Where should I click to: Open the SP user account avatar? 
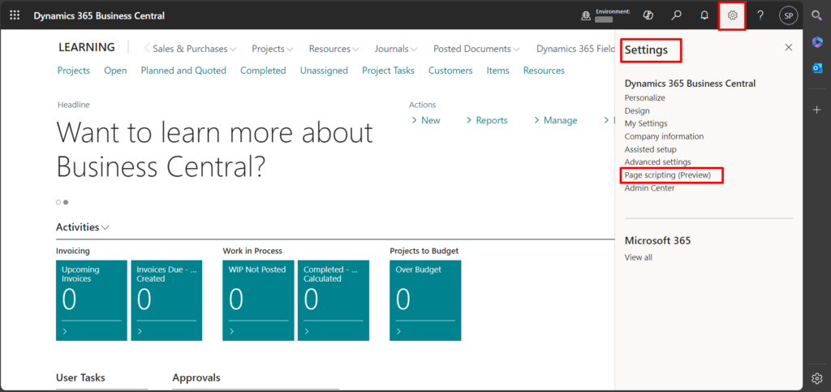(x=789, y=15)
